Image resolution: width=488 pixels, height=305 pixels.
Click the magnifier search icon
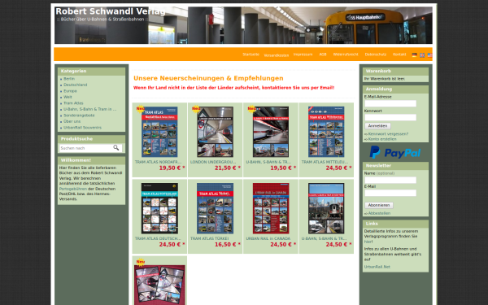[116, 148]
